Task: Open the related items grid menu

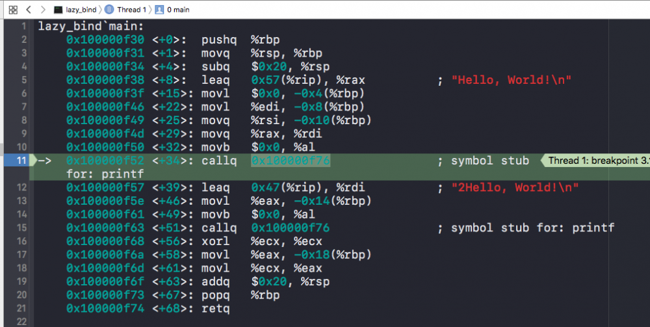Action: coord(13,10)
